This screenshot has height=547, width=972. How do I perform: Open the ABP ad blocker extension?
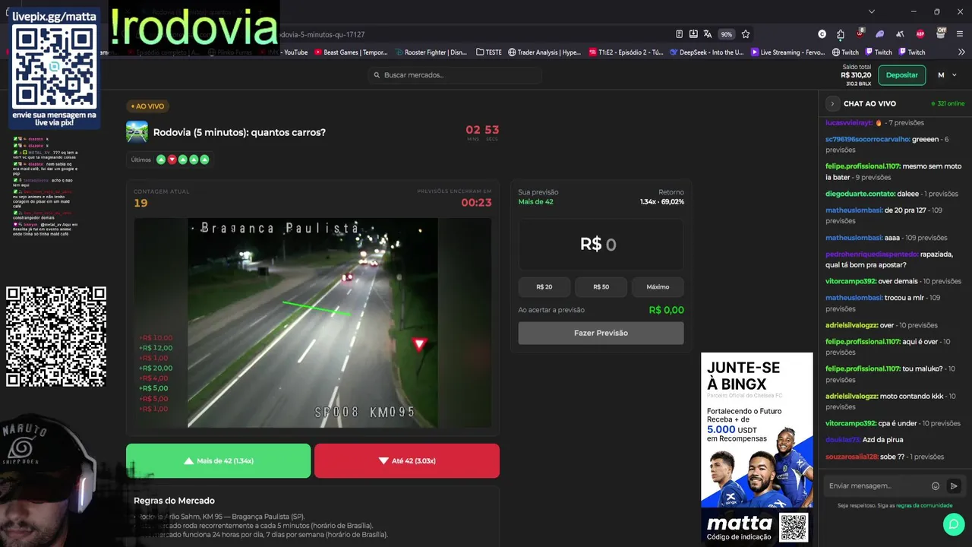pos(920,34)
